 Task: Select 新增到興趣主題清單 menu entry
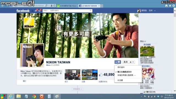(x=127, y=75)
